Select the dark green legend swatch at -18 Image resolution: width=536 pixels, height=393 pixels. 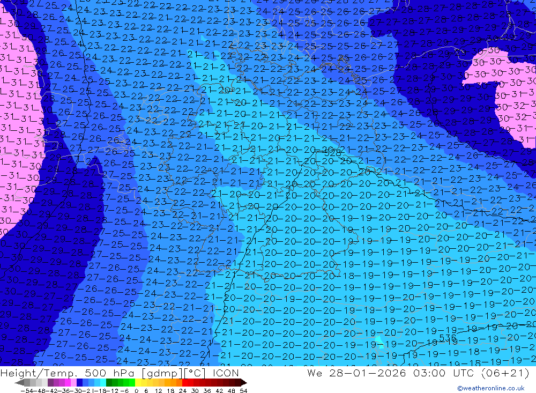[x=109, y=382]
